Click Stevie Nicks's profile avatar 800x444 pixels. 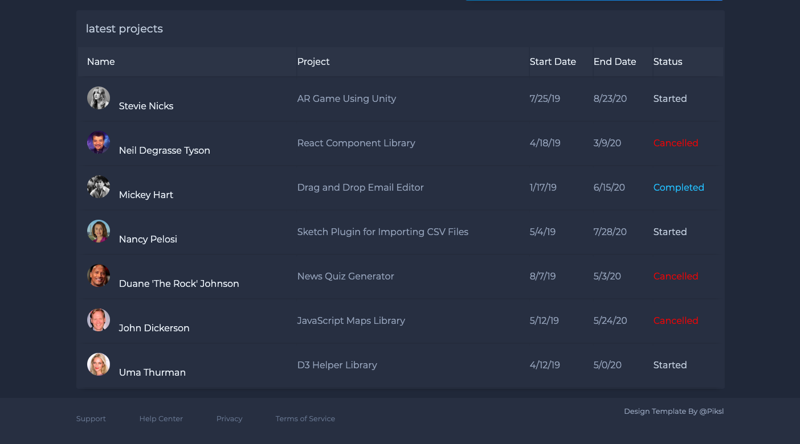click(x=98, y=98)
